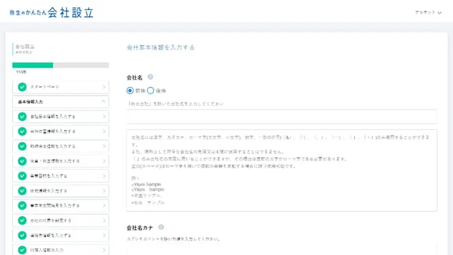Click the green check icon for スタートページ

[22, 87]
